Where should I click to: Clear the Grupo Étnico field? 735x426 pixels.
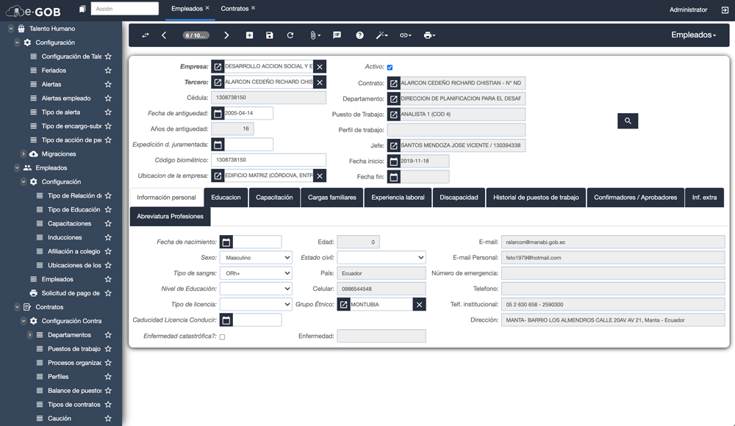point(419,304)
